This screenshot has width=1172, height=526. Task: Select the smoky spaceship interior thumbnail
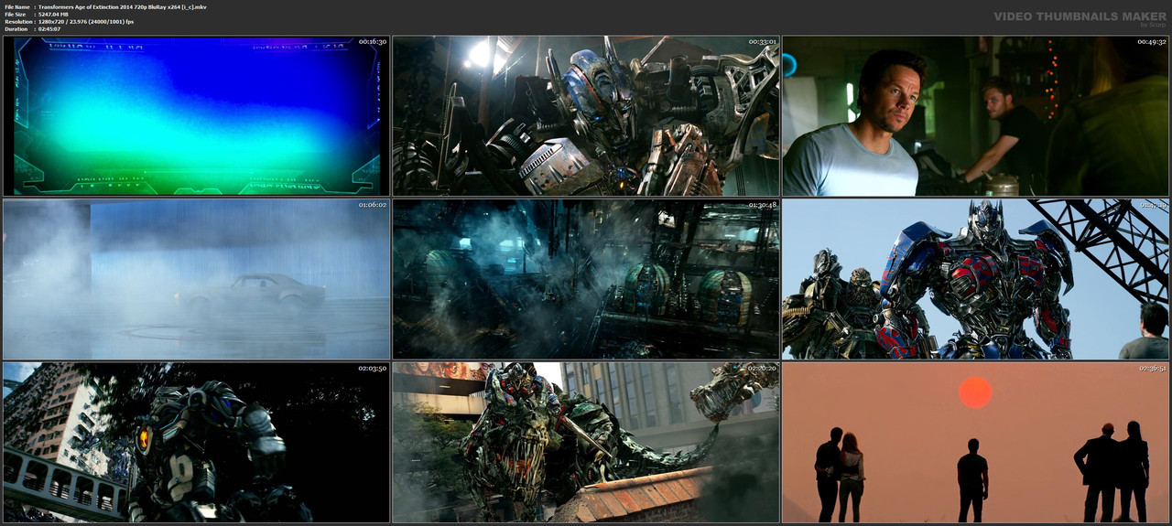pos(586,279)
